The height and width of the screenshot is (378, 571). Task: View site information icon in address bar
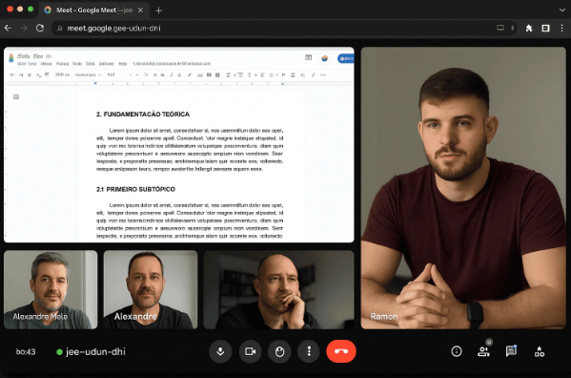(60, 29)
